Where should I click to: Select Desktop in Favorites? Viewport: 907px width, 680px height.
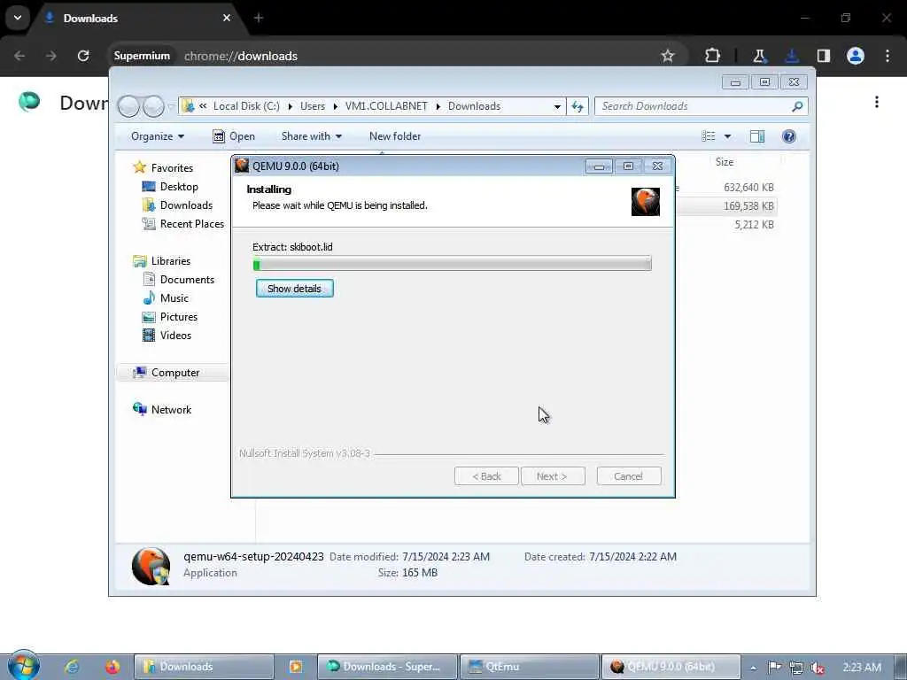pos(179,187)
